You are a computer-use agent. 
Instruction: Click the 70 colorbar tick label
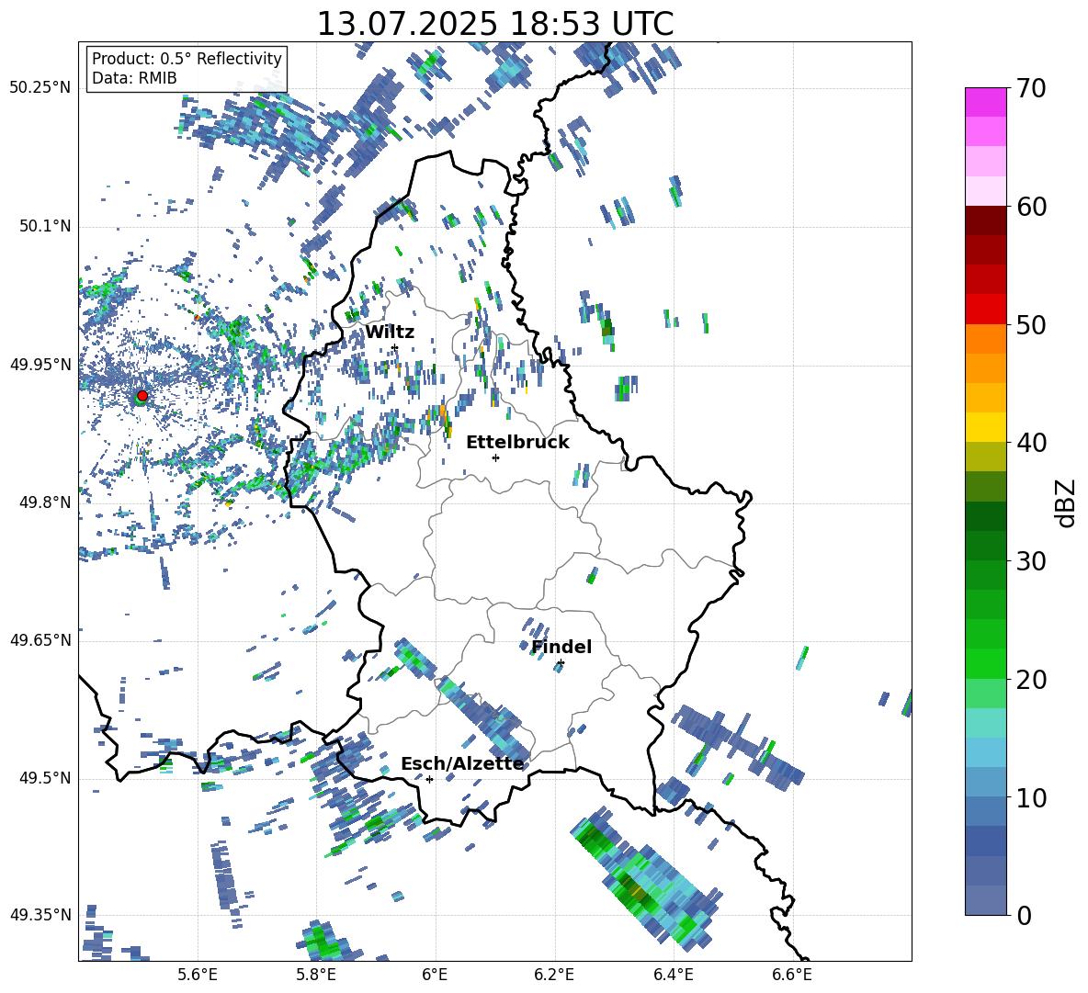pos(1031,89)
